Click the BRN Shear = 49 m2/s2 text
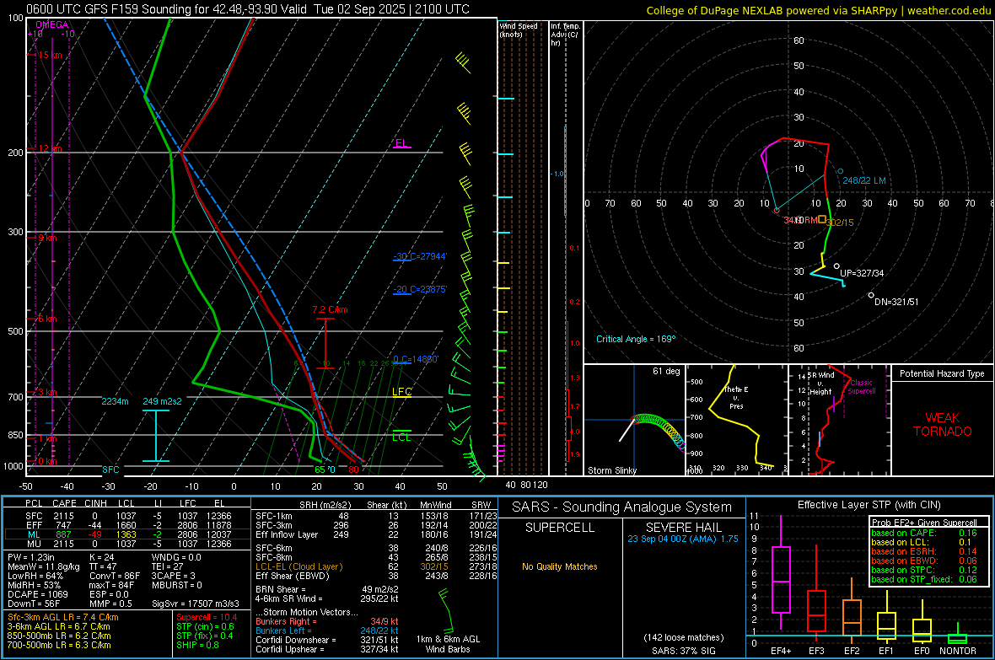The image size is (995, 660). coord(326,589)
